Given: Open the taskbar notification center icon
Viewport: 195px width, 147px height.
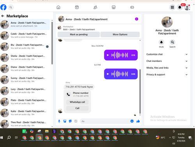Looking at the screenshot, I should [x=190, y=138].
